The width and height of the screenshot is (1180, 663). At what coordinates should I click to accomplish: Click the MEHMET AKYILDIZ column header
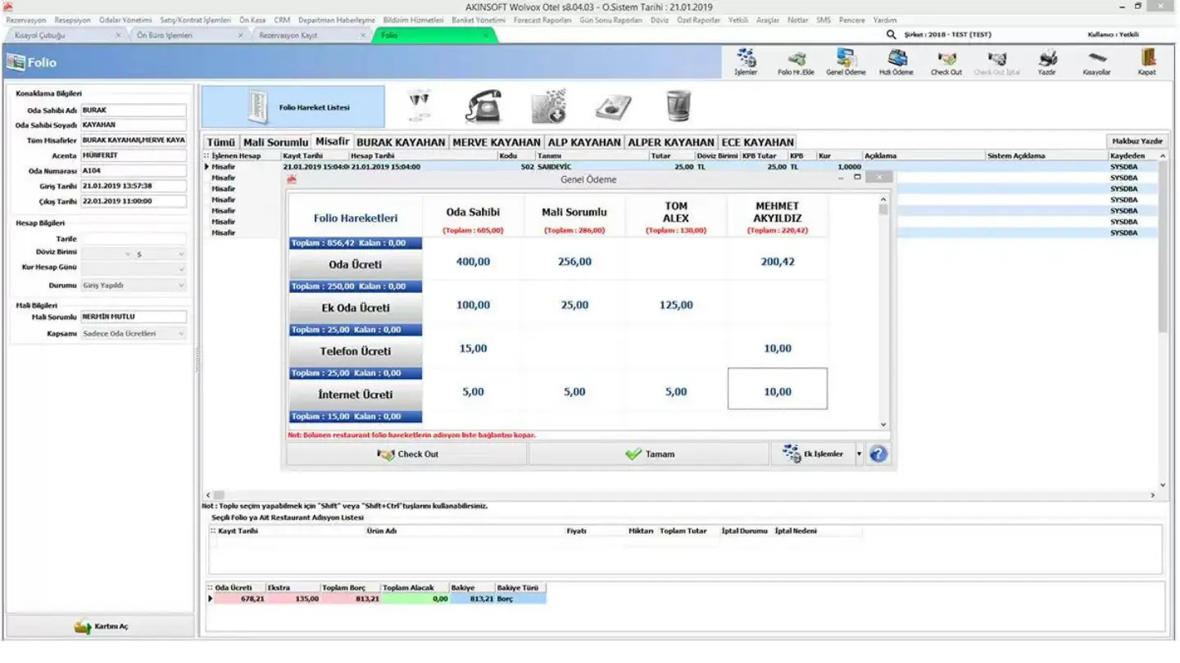coord(777,217)
